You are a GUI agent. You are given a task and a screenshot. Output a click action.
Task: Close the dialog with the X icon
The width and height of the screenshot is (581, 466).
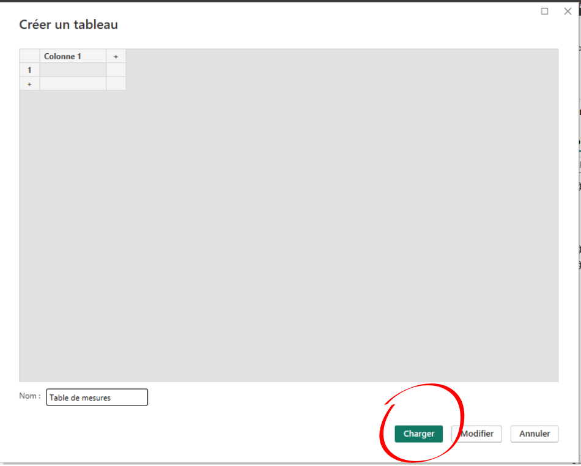pos(568,11)
